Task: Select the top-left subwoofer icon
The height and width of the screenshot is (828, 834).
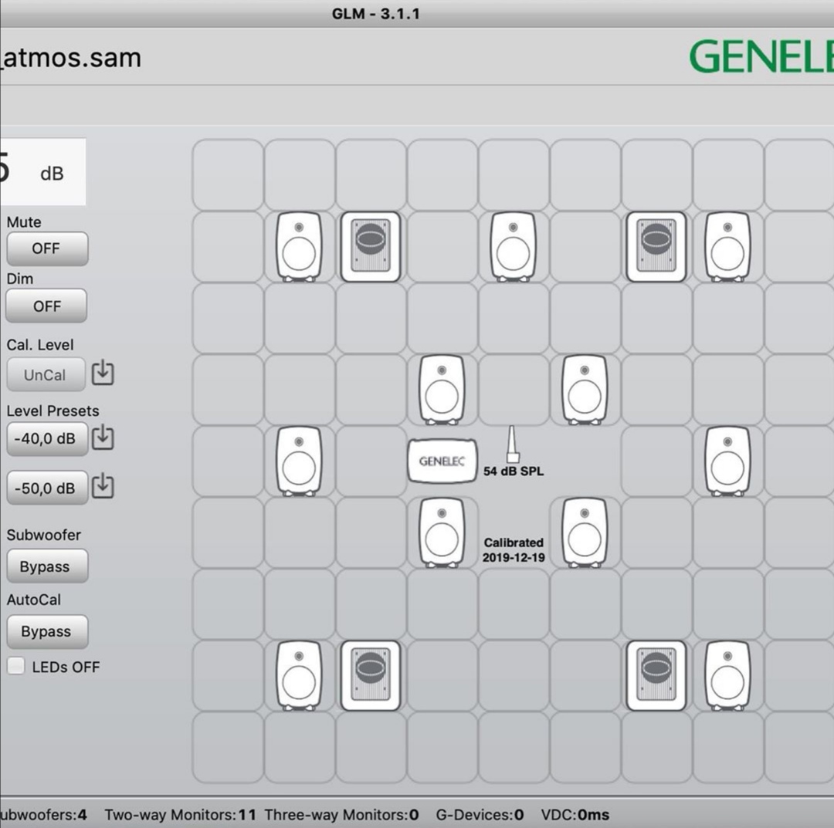Action: 371,246
